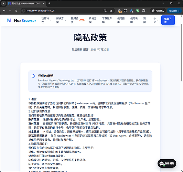Open the NexBrowser home link text
183x172 pixels.
25,21
